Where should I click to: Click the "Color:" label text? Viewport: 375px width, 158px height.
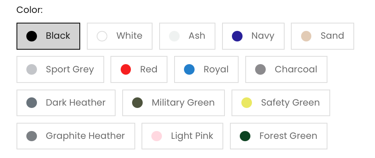(29, 10)
